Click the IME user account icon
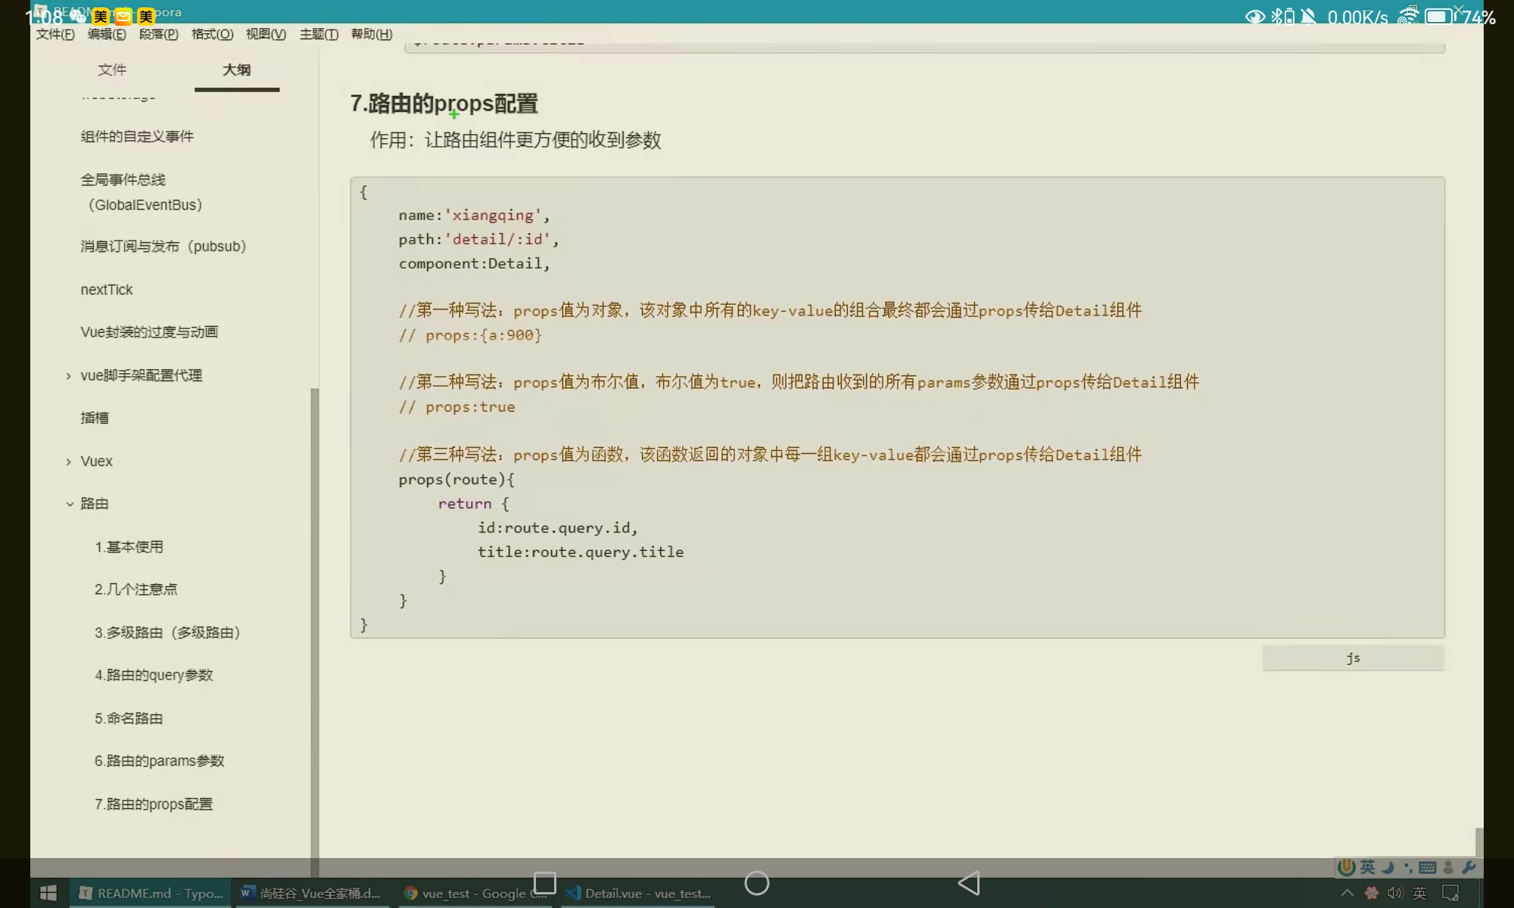The width and height of the screenshot is (1514, 908). tap(1449, 867)
